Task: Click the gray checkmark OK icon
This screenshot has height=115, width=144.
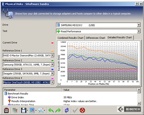Action: click(x=75, y=110)
